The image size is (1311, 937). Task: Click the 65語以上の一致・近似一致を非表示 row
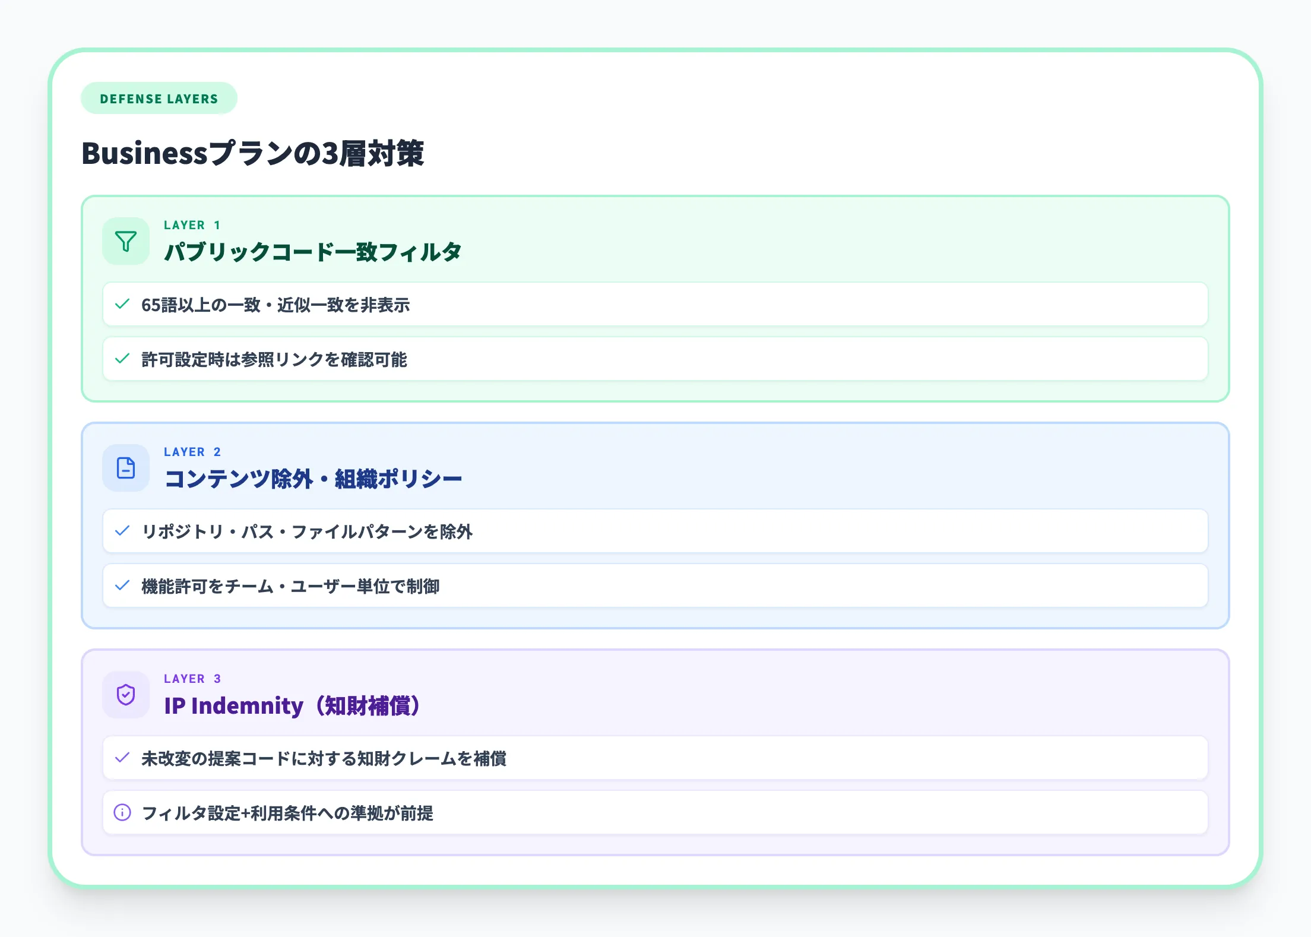[655, 305]
